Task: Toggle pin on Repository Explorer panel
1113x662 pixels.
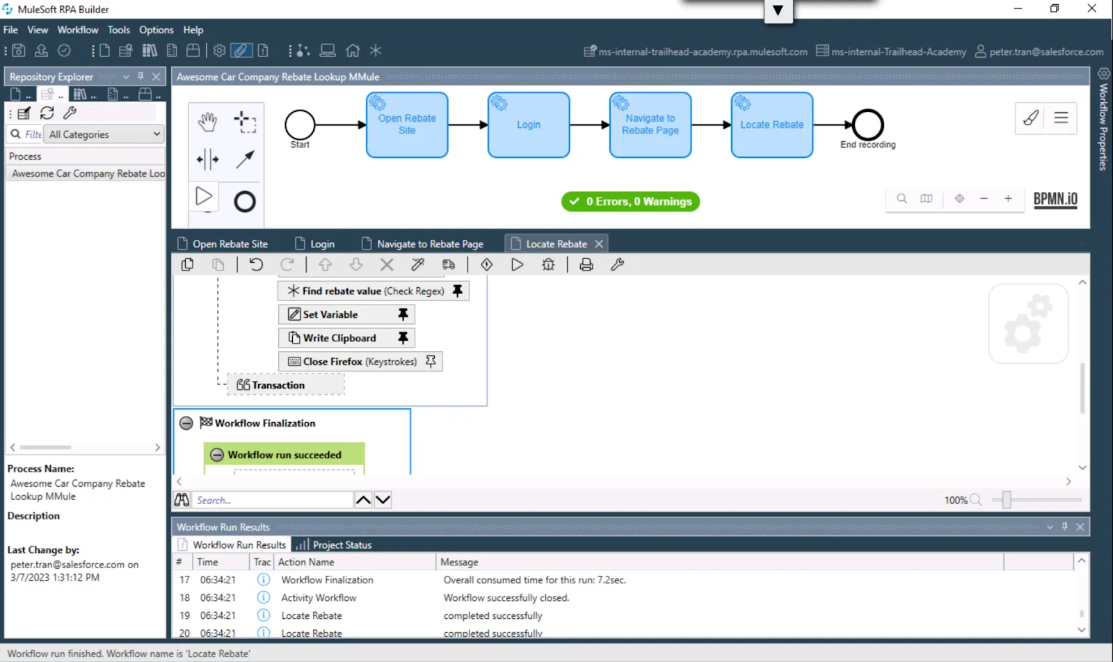Action: [141, 76]
